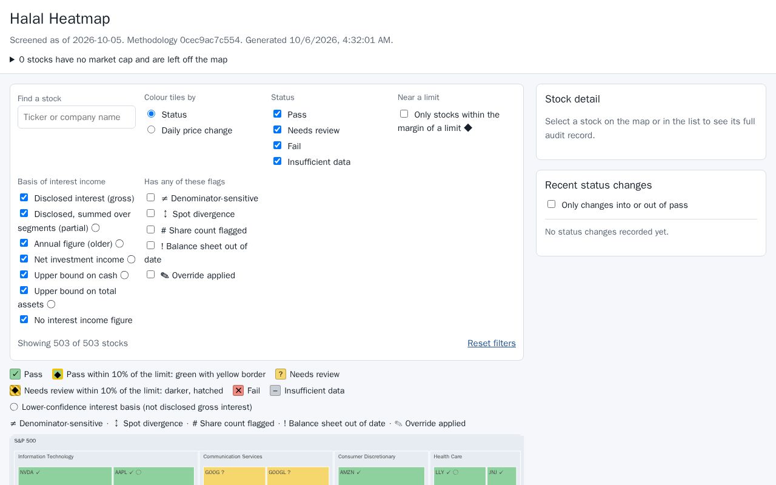This screenshot has height=485, width=776.
Task: Click the Lower-confidence interest basis circle icon
Action: click(14, 407)
